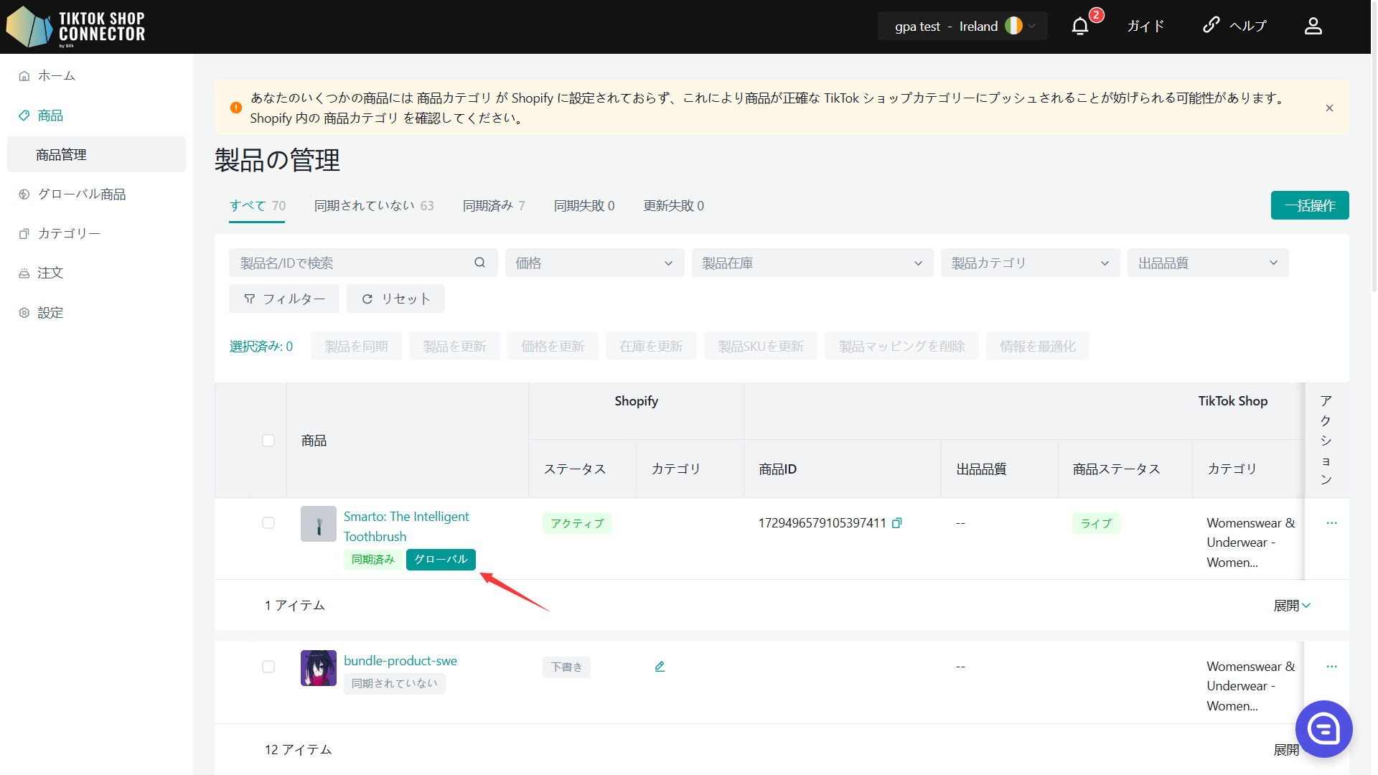1378x775 pixels.
Task: Open the 出品品質 filter dropdown
Action: tap(1208, 263)
